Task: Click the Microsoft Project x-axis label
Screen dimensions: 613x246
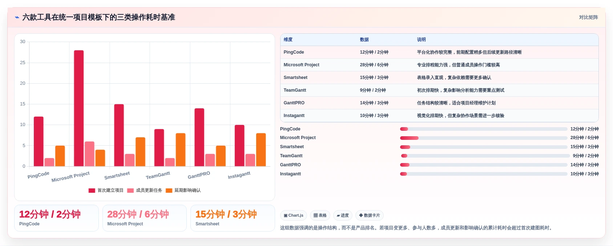Action: tap(70, 176)
